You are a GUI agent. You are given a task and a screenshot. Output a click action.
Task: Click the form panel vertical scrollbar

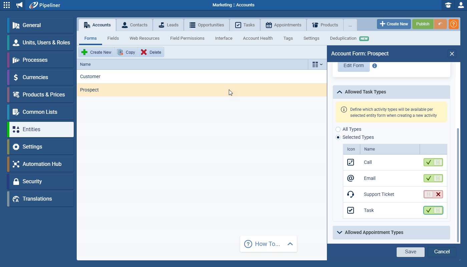[458, 184]
